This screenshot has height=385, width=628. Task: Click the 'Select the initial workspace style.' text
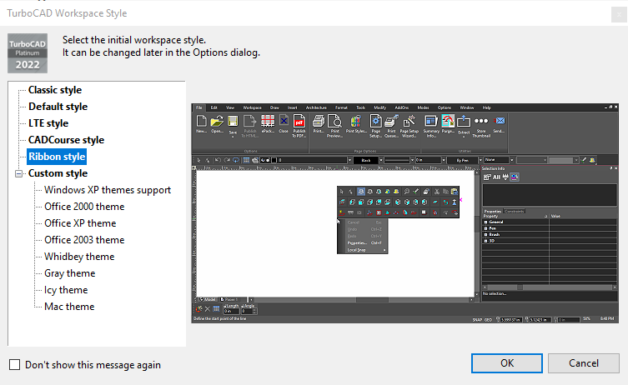pyautogui.click(x=134, y=40)
